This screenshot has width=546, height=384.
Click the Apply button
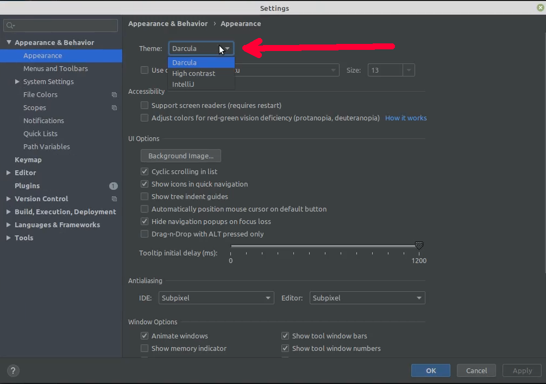(x=522, y=370)
